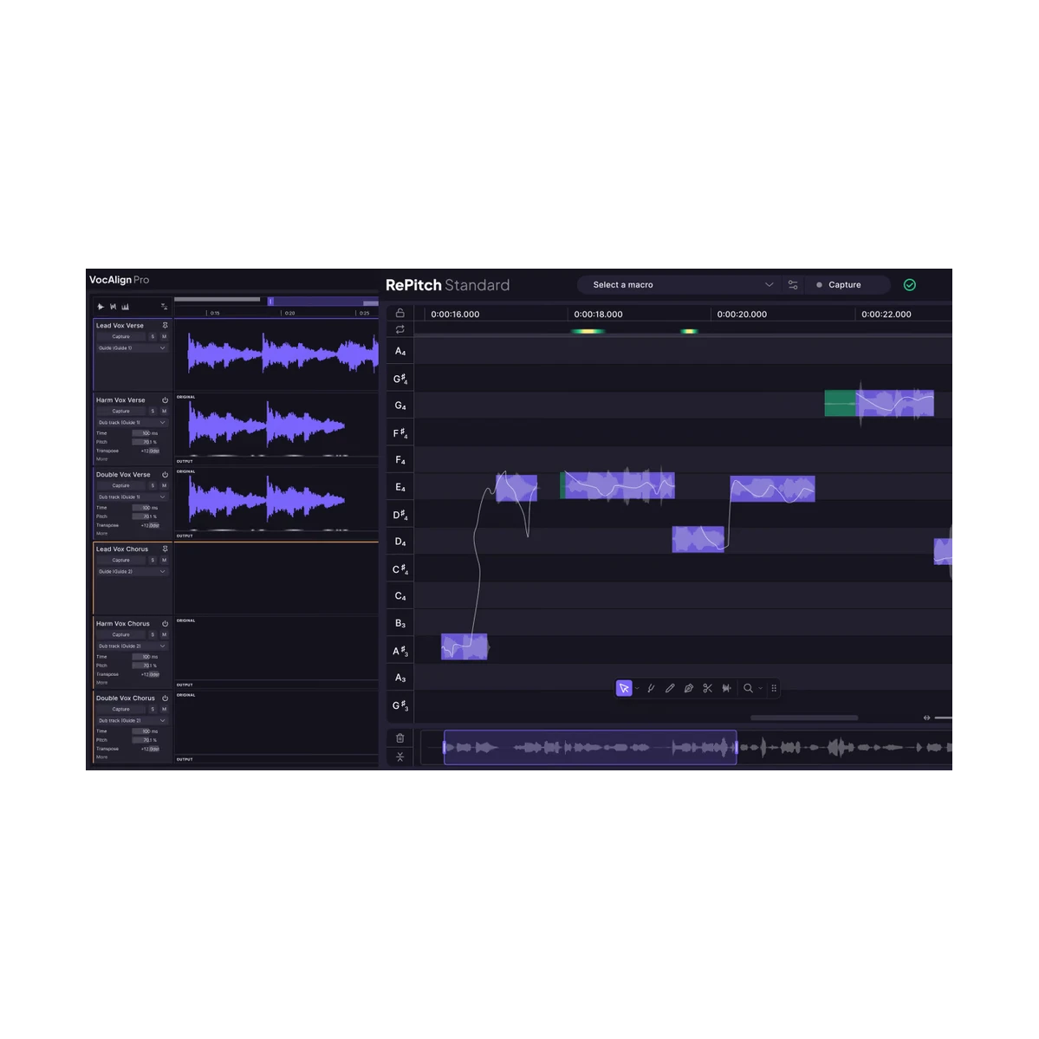Click Capture on Harm Vox Verse

(x=121, y=411)
